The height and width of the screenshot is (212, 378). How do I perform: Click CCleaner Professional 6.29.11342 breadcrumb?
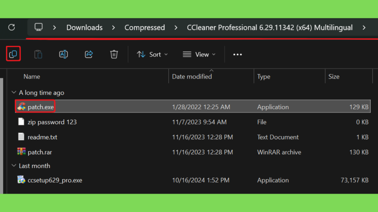pyautogui.click(x=270, y=28)
